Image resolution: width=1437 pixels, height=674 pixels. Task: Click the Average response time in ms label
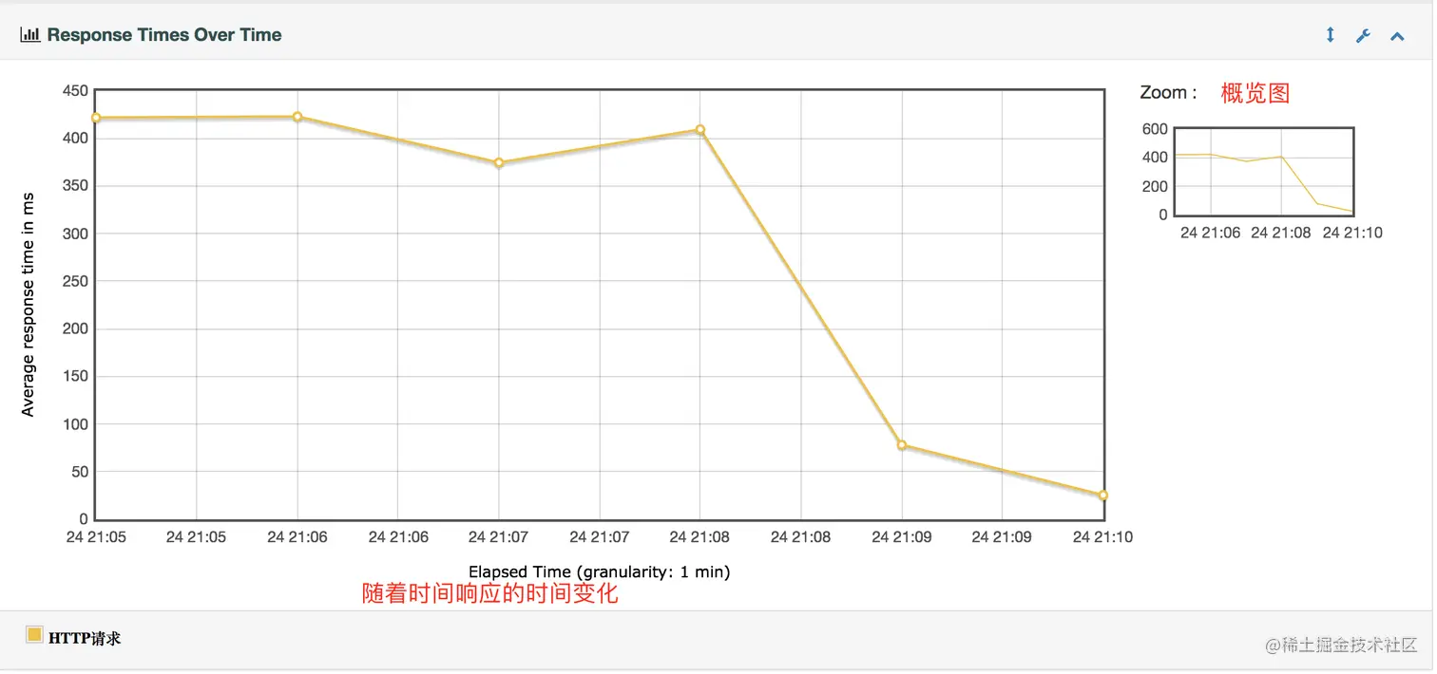[28, 304]
